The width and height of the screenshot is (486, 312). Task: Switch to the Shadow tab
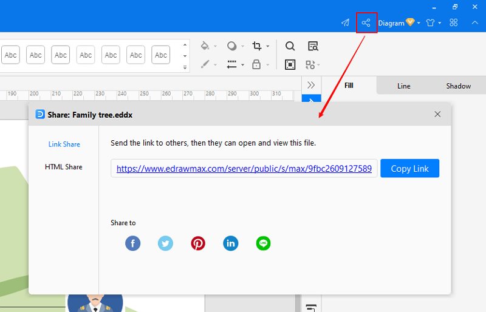(x=459, y=86)
